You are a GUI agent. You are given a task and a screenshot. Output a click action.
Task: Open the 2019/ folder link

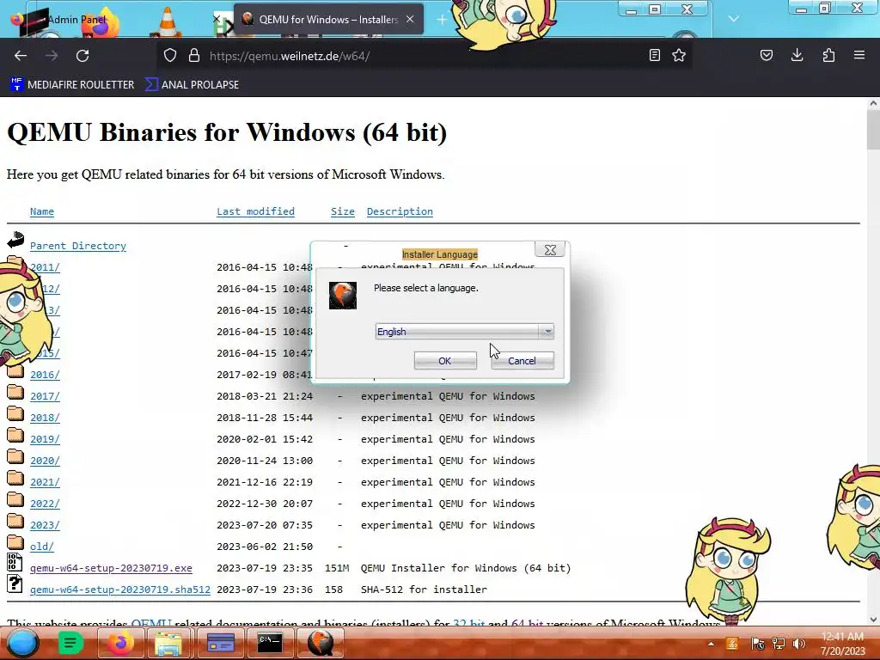coord(45,439)
